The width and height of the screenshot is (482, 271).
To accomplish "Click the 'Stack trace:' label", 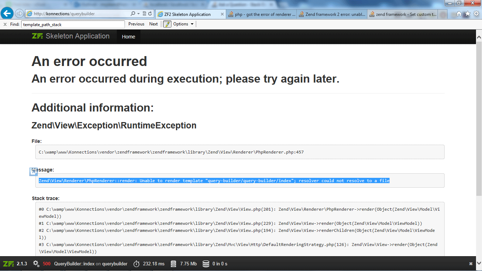I will (x=46, y=198).
